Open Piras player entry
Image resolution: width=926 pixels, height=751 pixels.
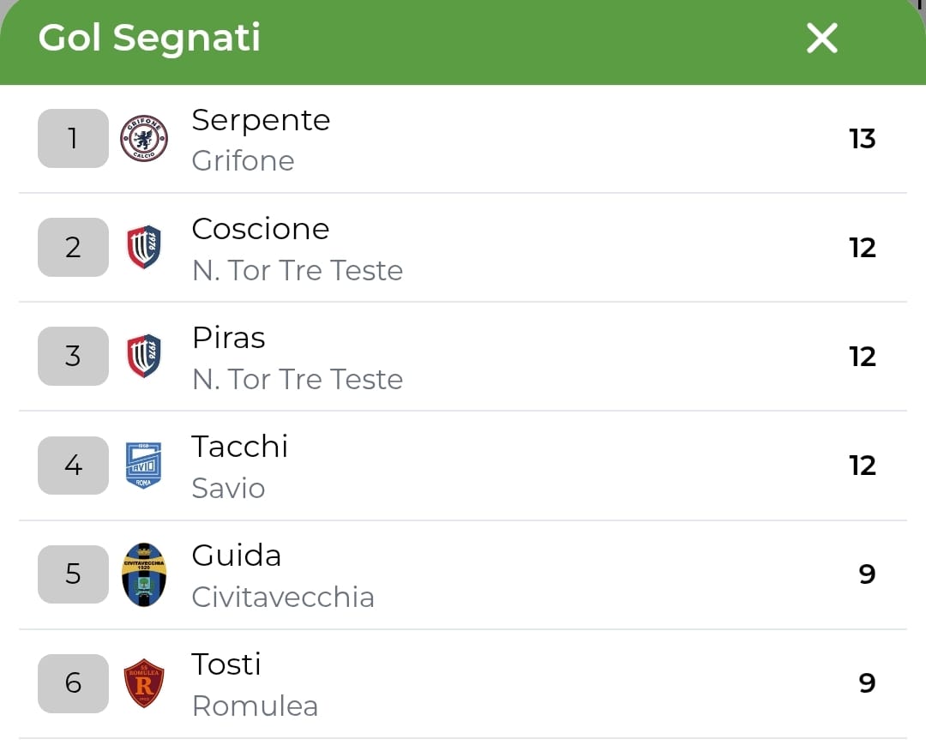[x=229, y=338]
